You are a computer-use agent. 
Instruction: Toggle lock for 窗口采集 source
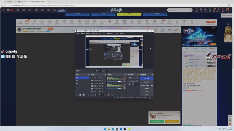point(103,89)
